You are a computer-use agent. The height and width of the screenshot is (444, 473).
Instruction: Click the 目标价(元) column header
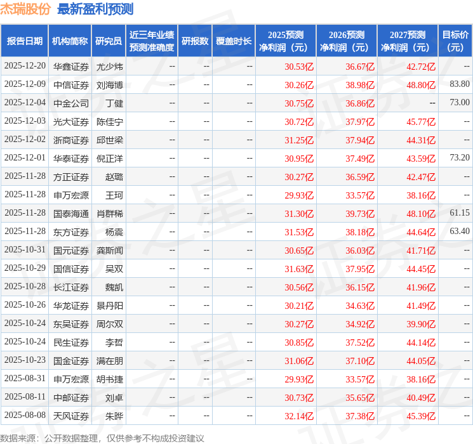pos(455,41)
